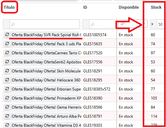Click refresh icon for Vitamina D3 row
The height and width of the screenshot is (128, 166).
coord(7,125)
